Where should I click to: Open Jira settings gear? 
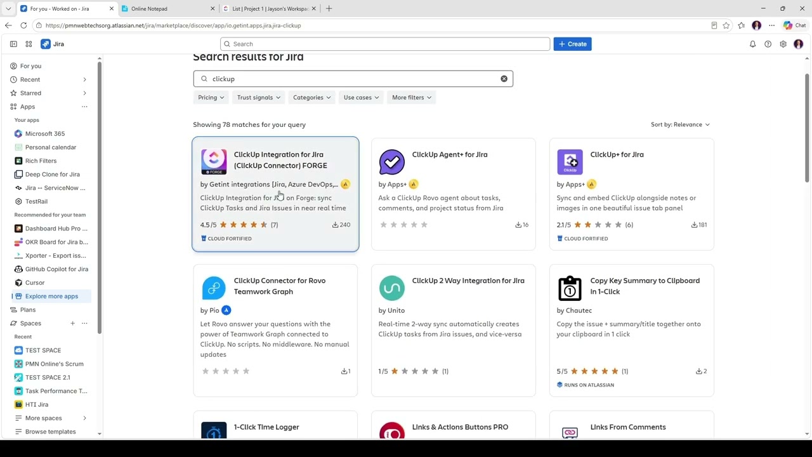point(783,44)
